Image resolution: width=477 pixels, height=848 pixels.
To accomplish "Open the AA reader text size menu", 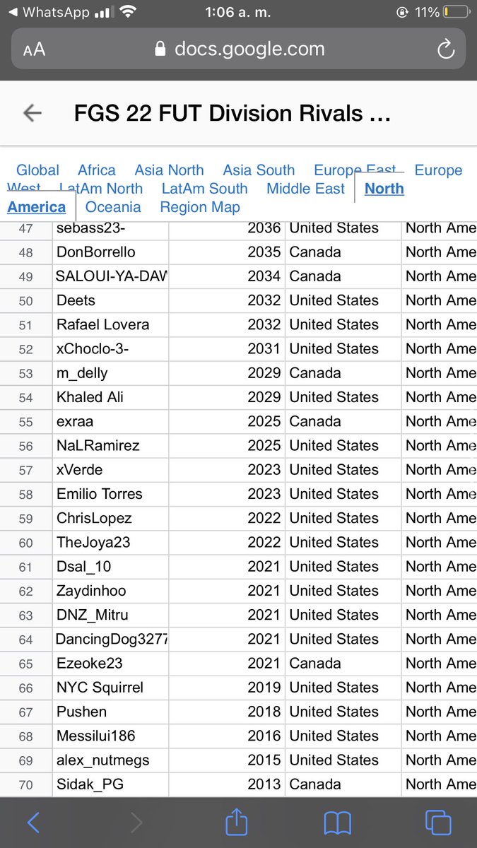I will click(34, 49).
